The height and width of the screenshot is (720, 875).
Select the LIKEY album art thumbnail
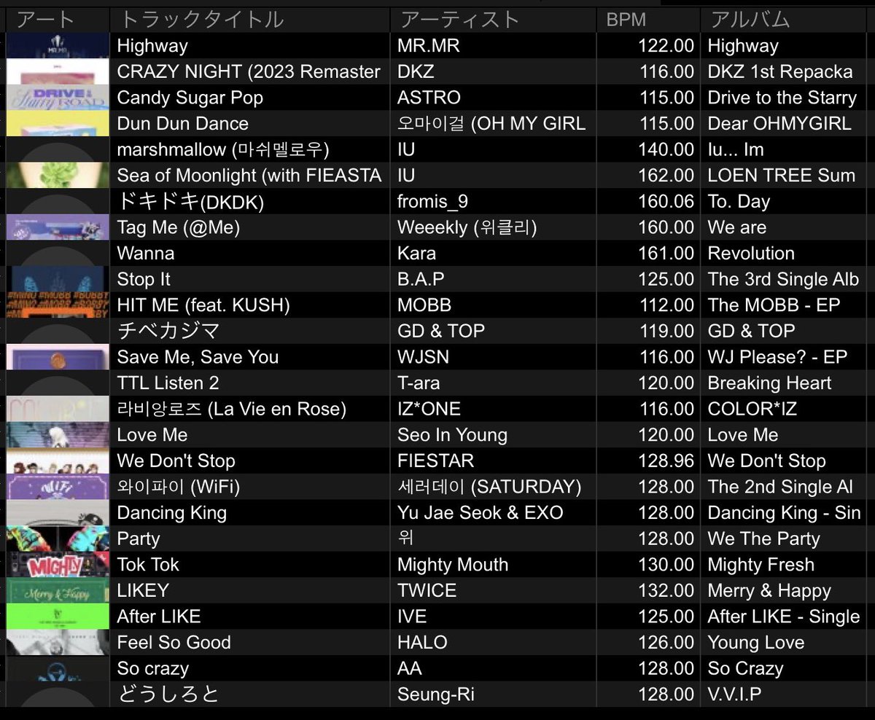pyautogui.click(x=58, y=591)
